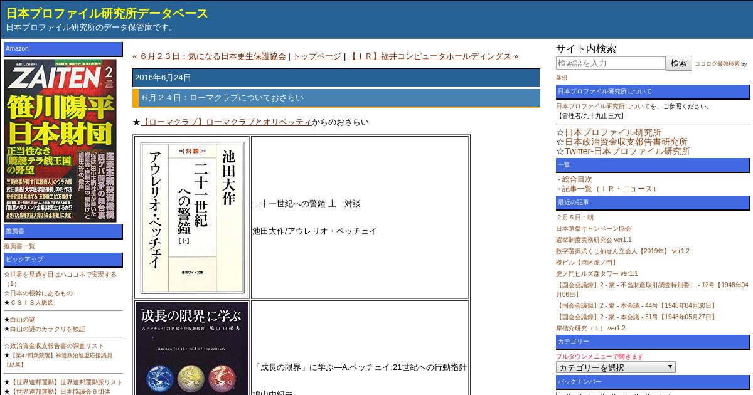
Task: Open ローマクラブとオリベッティ article link
Action: point(226,122)
